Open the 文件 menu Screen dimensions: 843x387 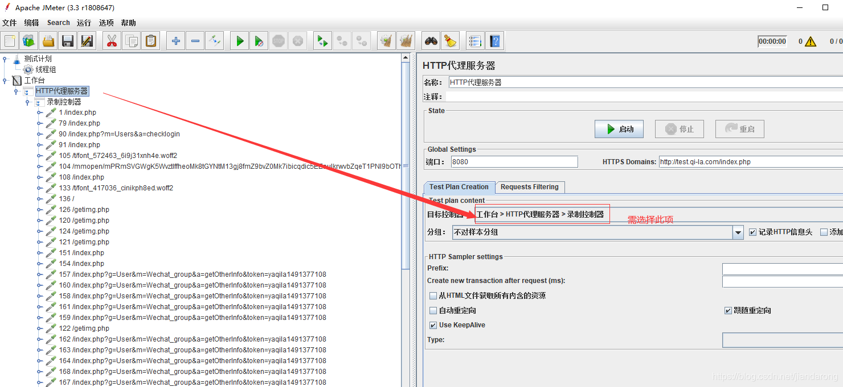point(10,23)
